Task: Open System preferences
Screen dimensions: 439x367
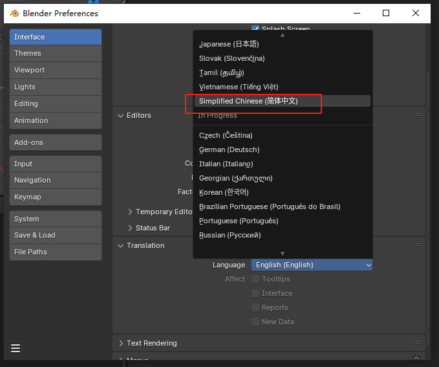Action: 56,219
